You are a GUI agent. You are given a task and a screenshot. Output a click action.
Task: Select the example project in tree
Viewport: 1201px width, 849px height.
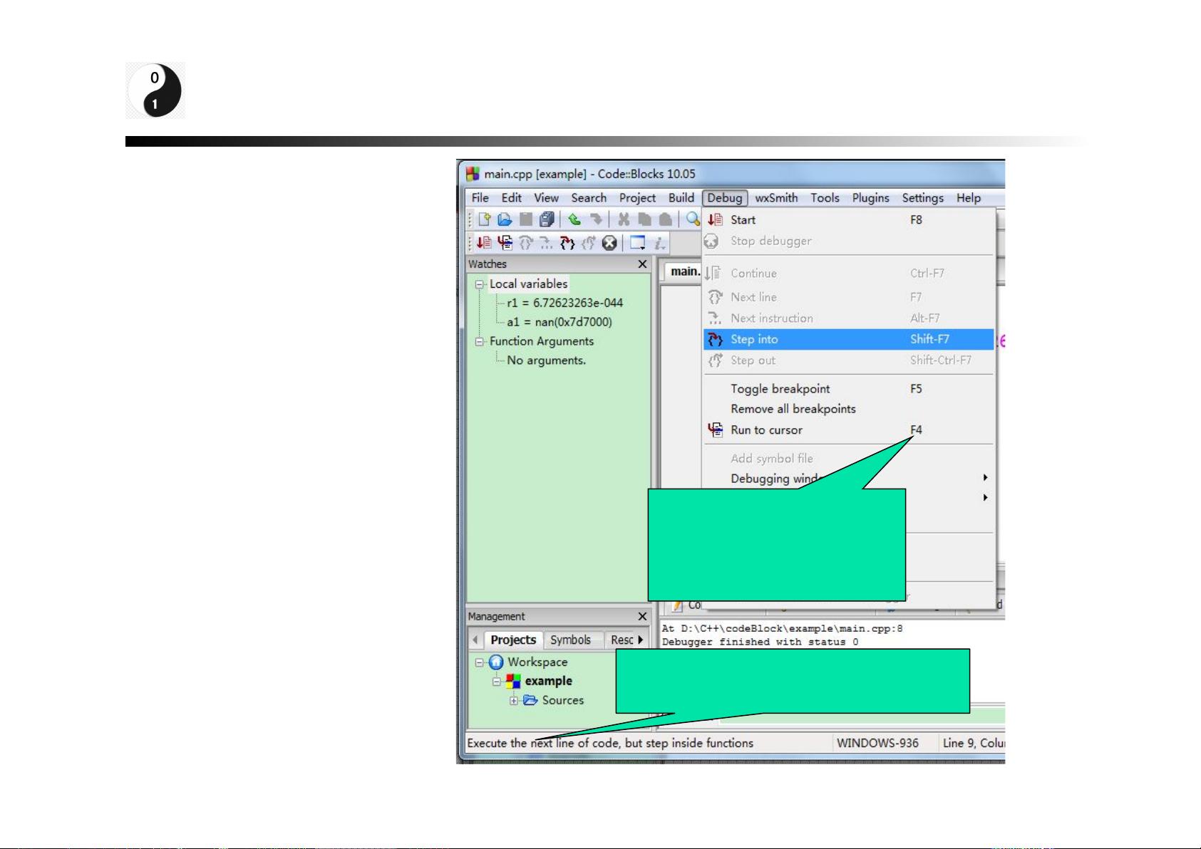coord(548,681)
